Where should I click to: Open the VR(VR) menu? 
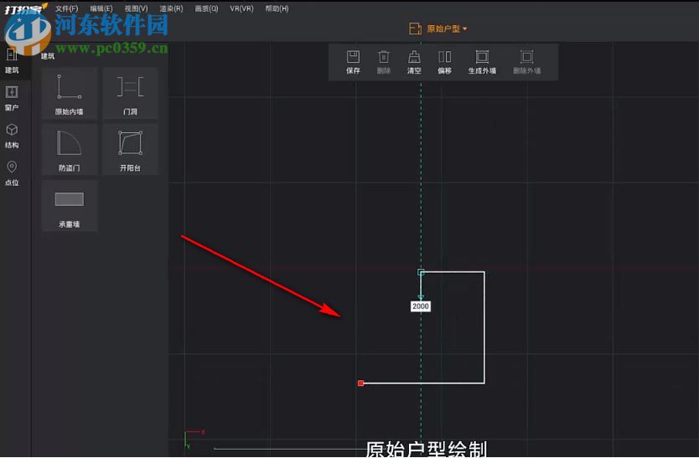(241, 8)
